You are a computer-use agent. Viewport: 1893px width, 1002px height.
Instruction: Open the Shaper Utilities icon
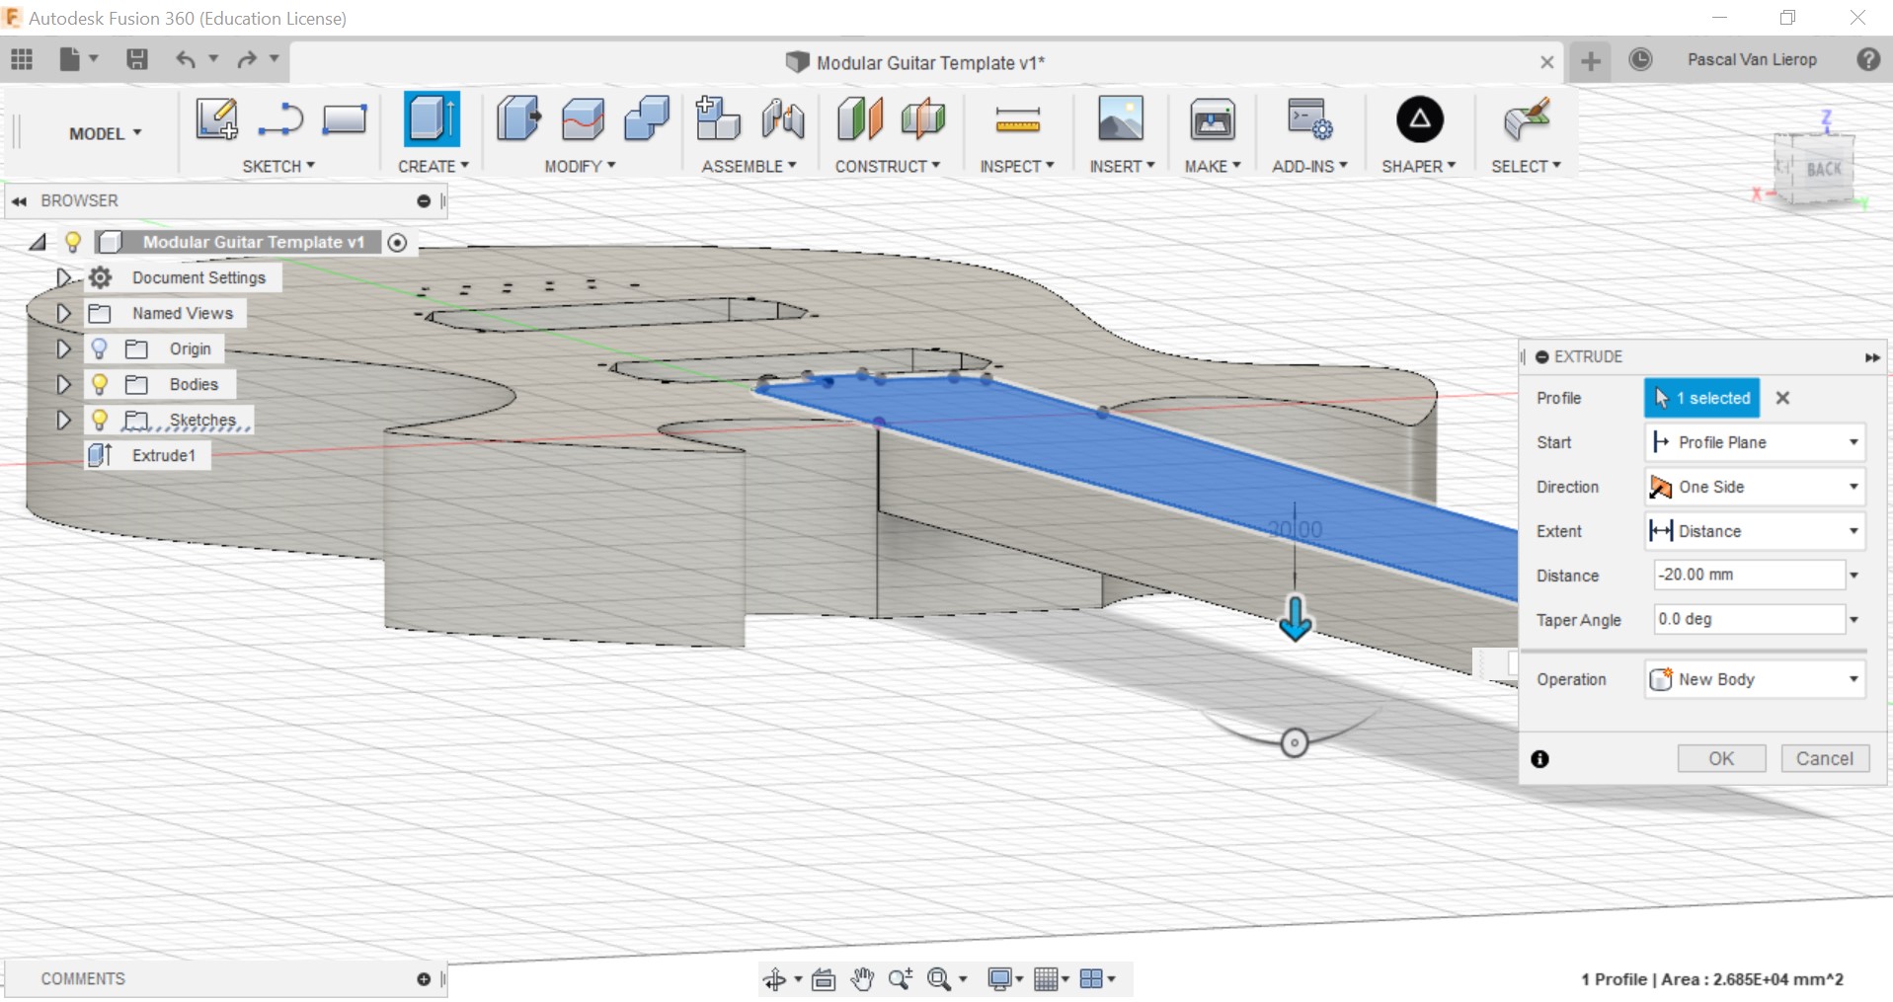point(1419,119)
